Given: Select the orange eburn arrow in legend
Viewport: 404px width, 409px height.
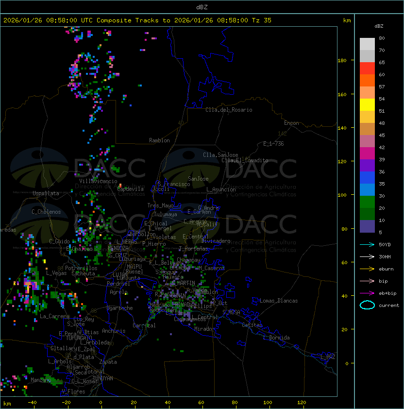Looking at the screenshot, I should tap(367, 269).
